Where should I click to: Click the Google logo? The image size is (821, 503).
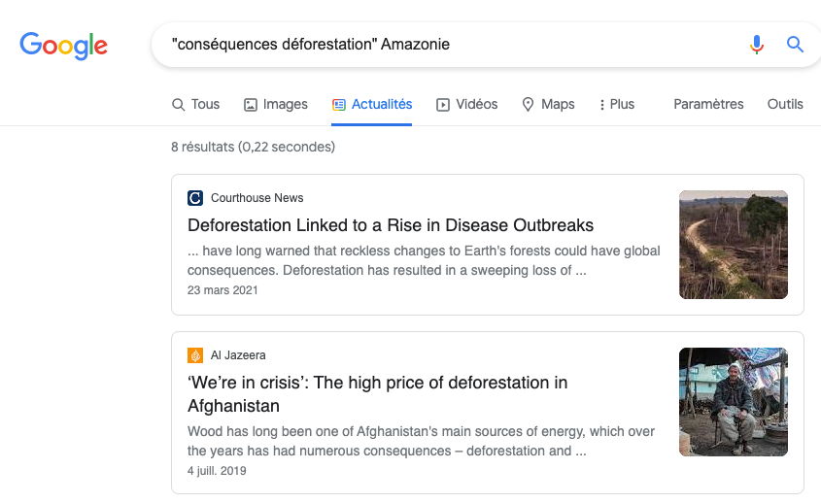point(63,45)
